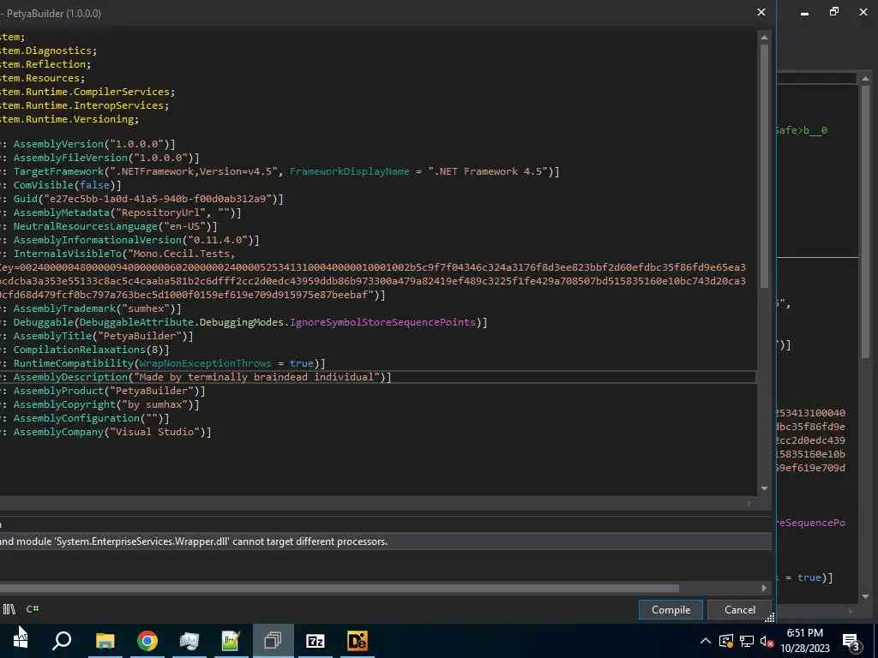Image resolution: width=878 pixels, height=658 pixels.
Task: Click the AssemblyCompany "Visual Studio" line
Action: (105, 432)
